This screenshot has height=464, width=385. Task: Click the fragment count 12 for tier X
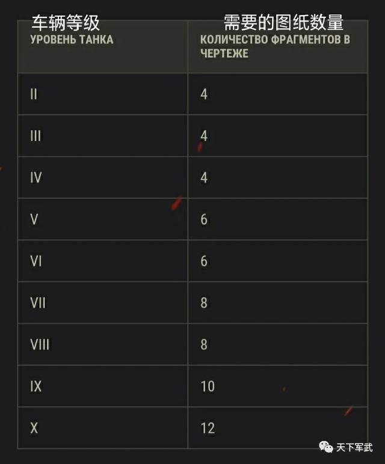click(208, 428)
